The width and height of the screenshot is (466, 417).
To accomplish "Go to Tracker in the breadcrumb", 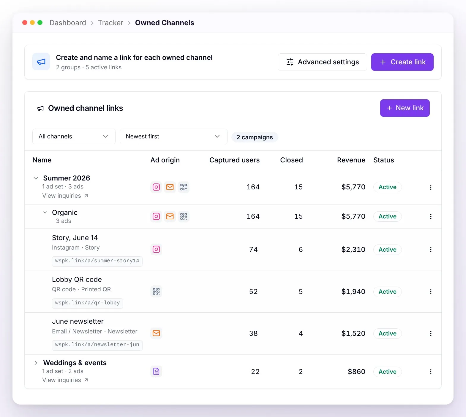I will tap(110, 23).
